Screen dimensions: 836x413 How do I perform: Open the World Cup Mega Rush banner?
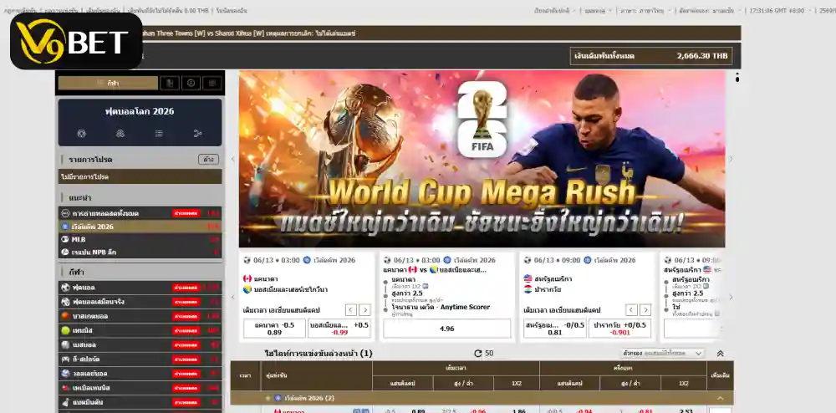pyautogui.click(x=482, y=159)
